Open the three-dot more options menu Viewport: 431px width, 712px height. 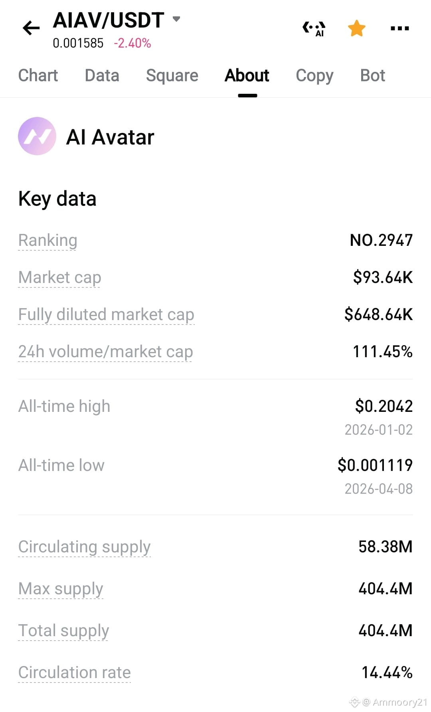pos(399,28)
